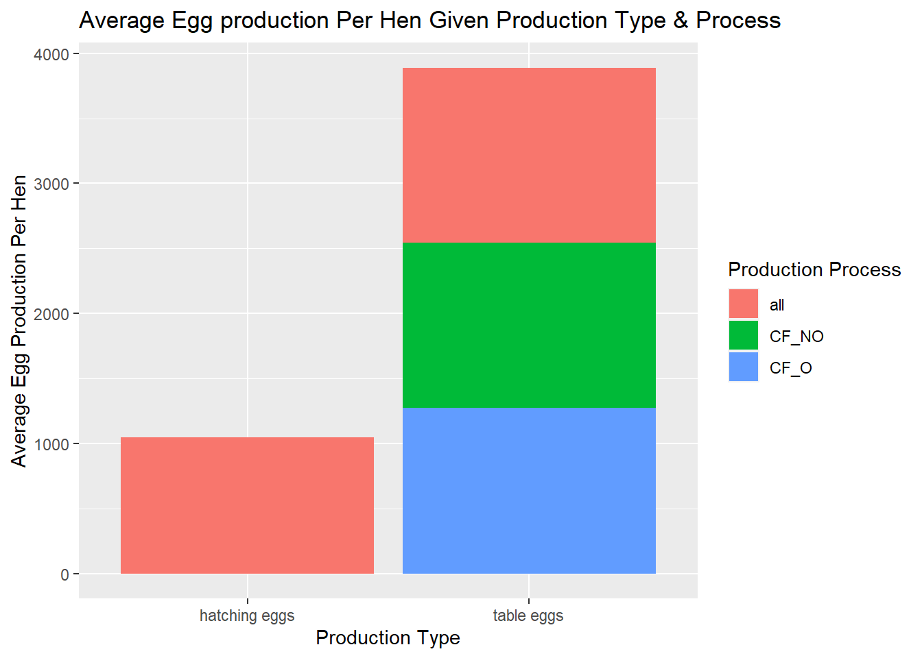Click the chart title text
This screenshot has width=922, height=658.
click(430, 21)
